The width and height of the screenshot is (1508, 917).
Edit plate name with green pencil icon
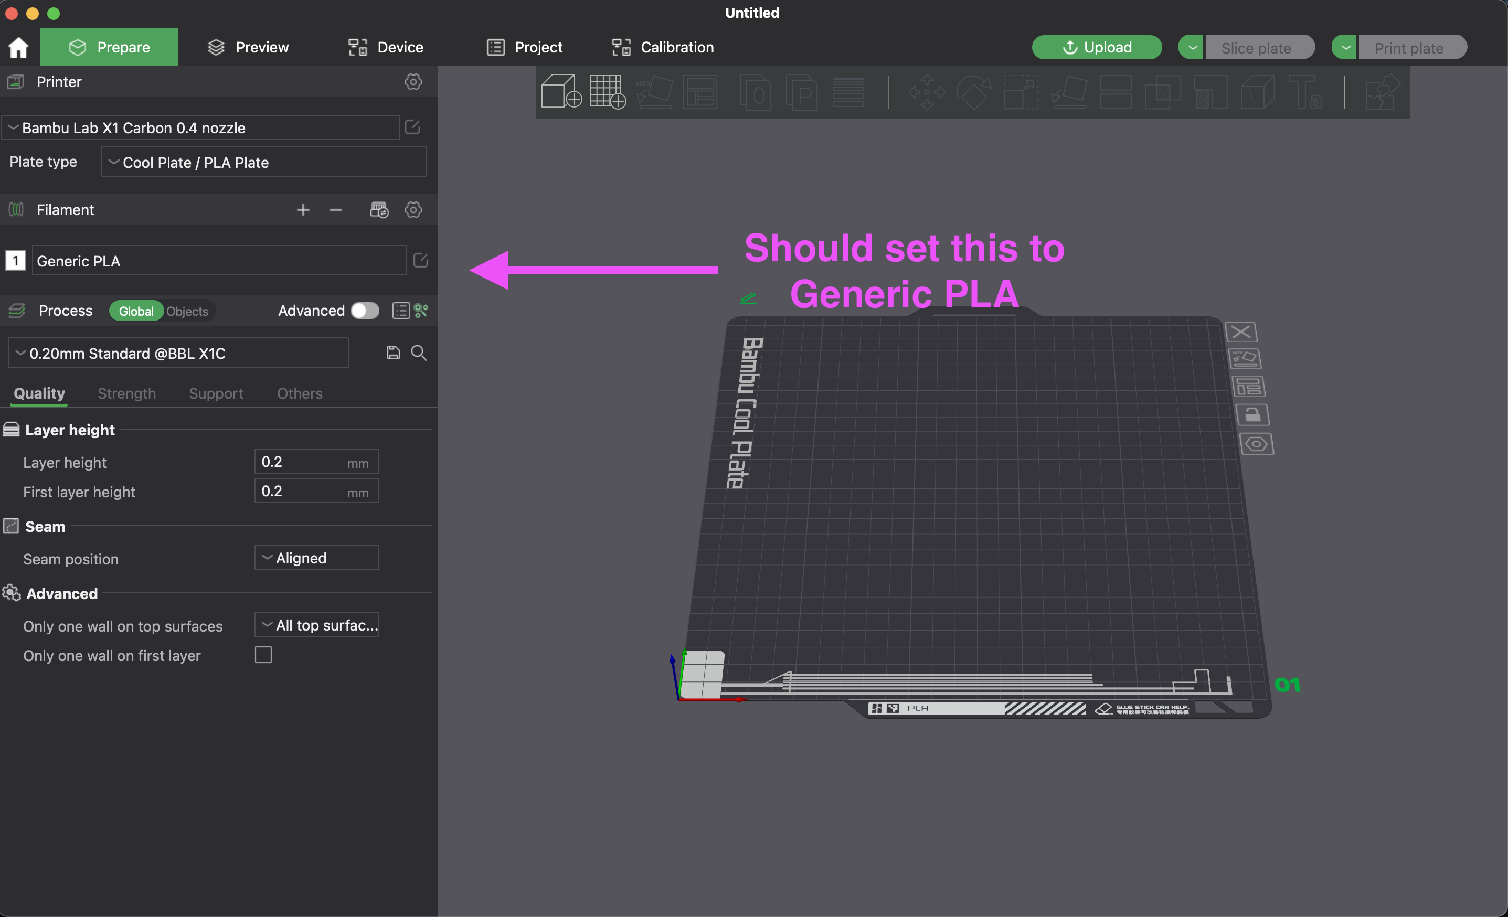tap(749, 298)
